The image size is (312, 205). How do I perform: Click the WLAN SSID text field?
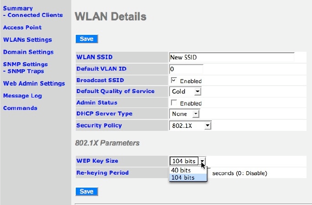pos(232,57)
